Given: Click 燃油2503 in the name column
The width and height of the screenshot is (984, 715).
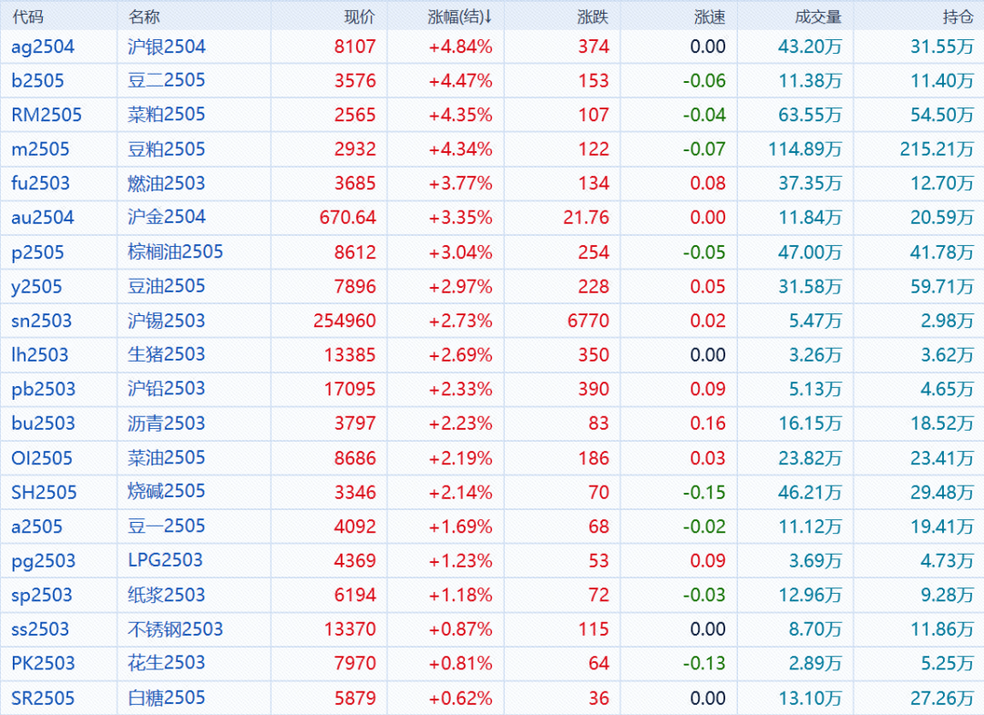Looking at the screenshot, I should [x=167, y=183].
